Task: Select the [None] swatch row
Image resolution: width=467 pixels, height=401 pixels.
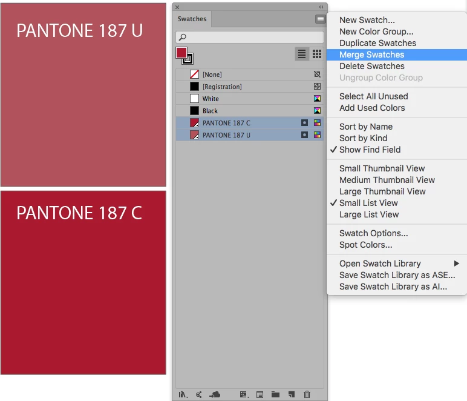Action: [250, 75]
